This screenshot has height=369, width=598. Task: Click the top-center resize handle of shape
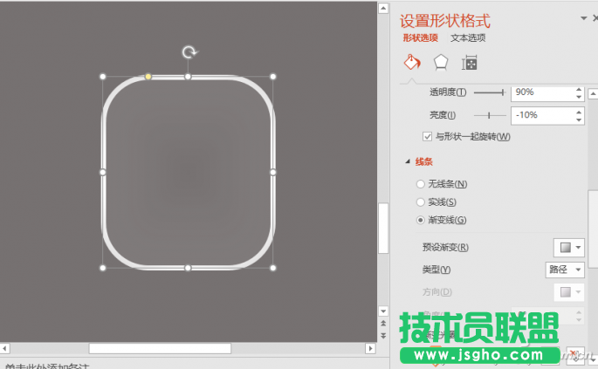189,77
